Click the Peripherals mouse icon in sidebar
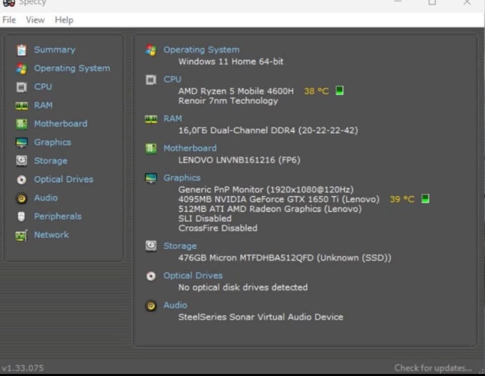The height and width of the screenshot is (376, 485). tap(21, 217)
